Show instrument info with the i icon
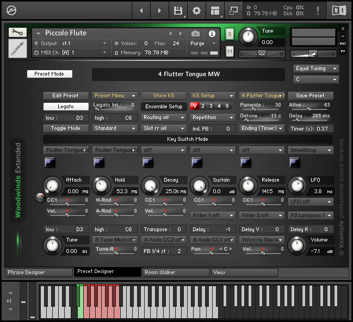The width and height of the screenshot is (353, 322). point(212,34)
